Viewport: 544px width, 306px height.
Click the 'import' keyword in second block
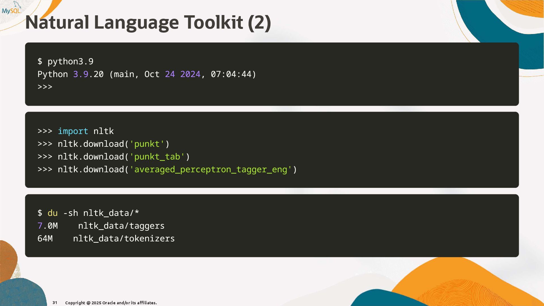coord(73,131)
